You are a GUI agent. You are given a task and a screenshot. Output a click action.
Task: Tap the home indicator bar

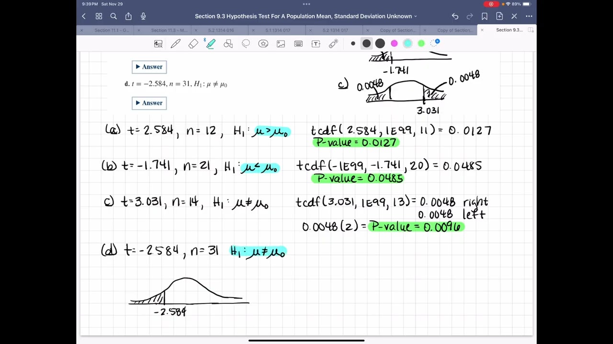pos(306,341)
